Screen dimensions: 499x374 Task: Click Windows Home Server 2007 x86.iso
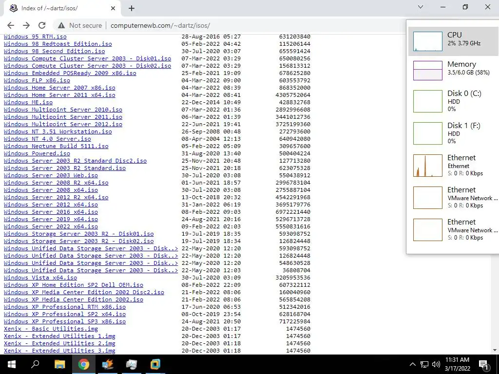point(59,88)
